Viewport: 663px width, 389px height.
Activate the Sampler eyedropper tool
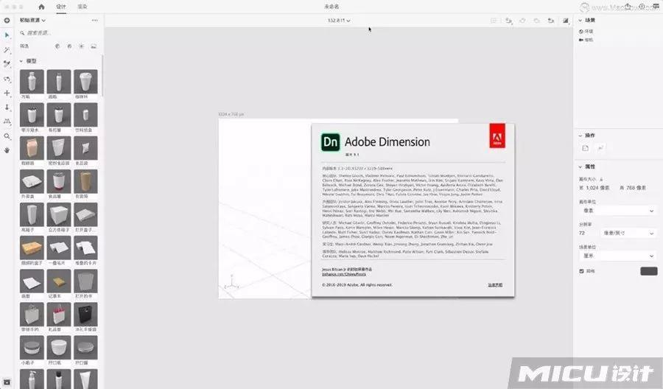(7, 64)
